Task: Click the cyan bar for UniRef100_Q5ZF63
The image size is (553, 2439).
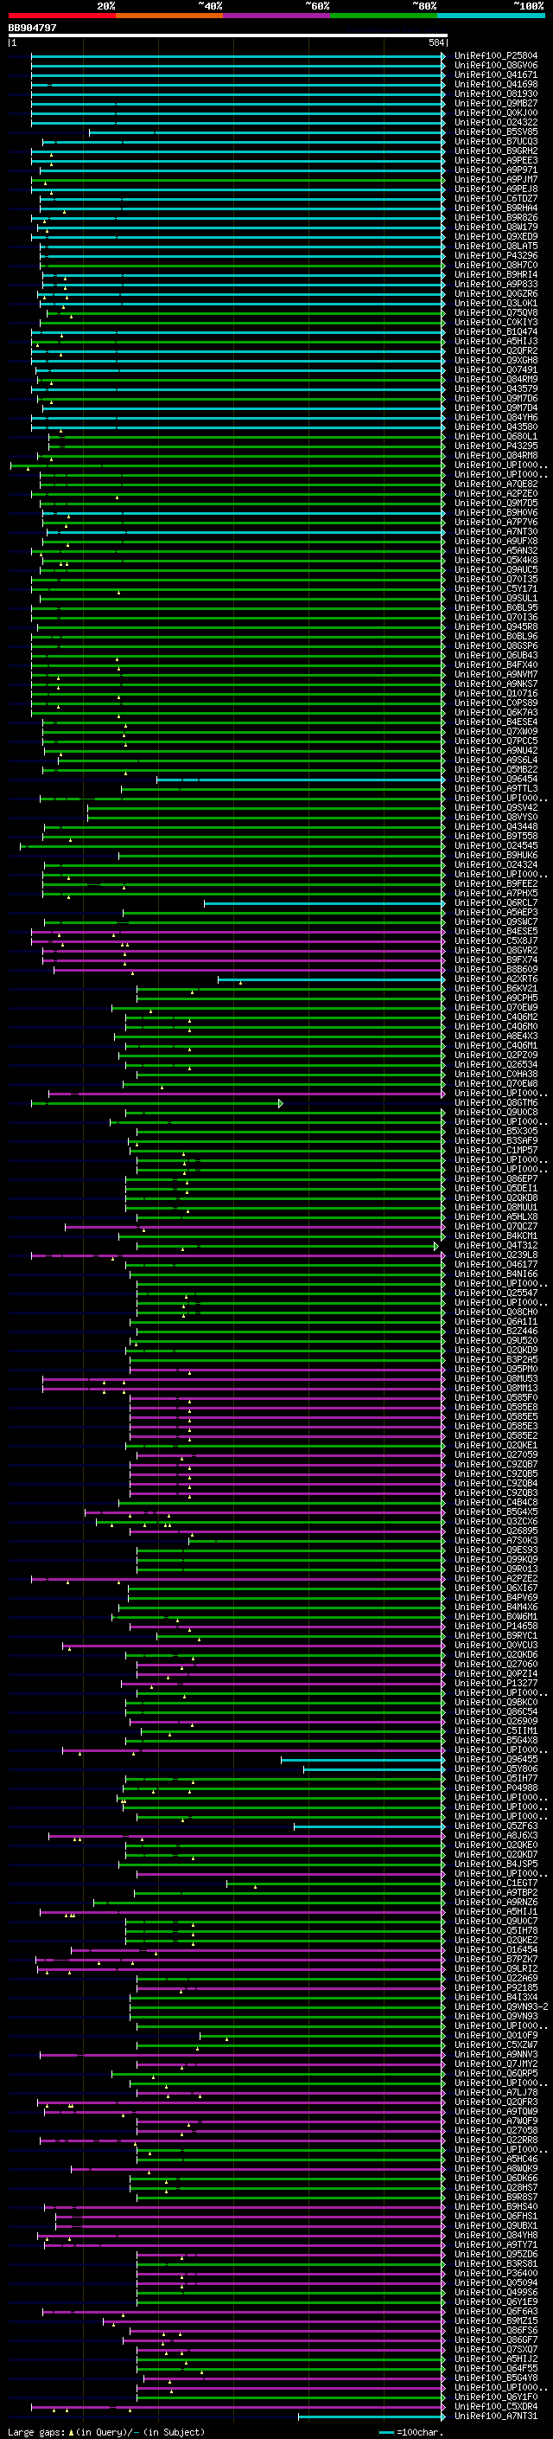Action: [370, 1826]
